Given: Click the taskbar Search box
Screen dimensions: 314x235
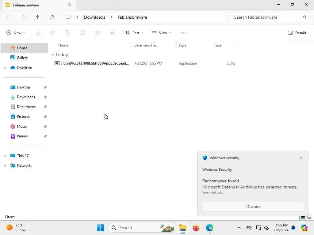Looking at the screenshot, I should pos(142,228).
